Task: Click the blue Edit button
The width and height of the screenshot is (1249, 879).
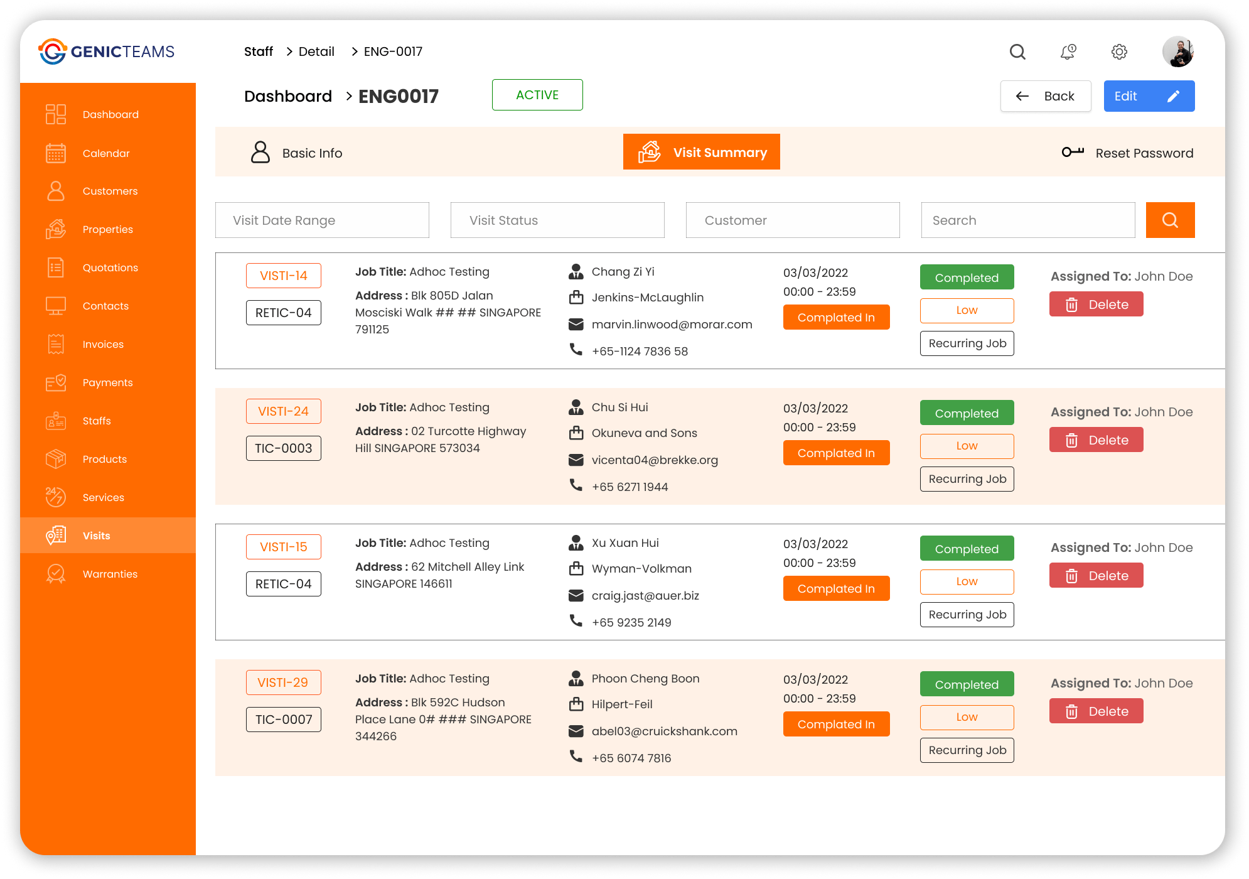Action: (x=1149, y=96)
